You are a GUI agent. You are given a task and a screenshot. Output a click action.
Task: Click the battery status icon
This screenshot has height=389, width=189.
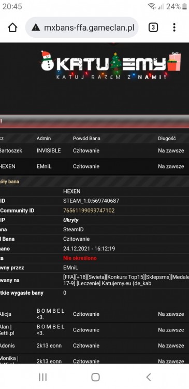click(x=184, y=6)
